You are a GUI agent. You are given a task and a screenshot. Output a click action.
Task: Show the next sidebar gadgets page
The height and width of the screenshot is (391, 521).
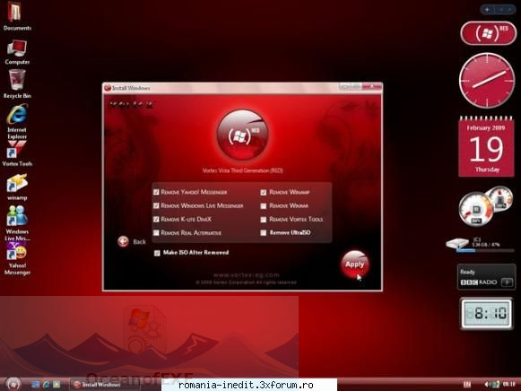[x=509, y=9]
